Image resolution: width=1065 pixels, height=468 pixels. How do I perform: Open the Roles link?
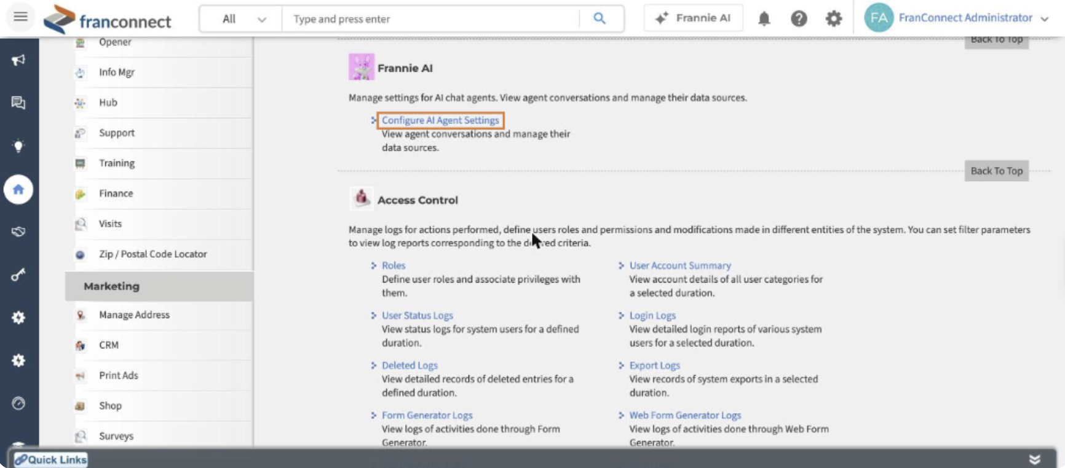point(394,265)
